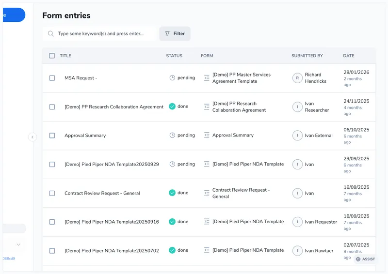The height and width of the screenshot is (274, 388).
Task: Click the Form entries page heading
Action: pyautogui.click(x=66, y=15)
